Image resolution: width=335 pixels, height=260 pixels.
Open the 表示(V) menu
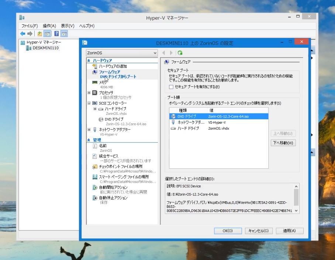click(x=67, y=26)
